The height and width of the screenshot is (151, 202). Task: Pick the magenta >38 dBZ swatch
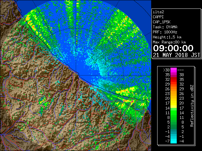click(x=174, y=70)
